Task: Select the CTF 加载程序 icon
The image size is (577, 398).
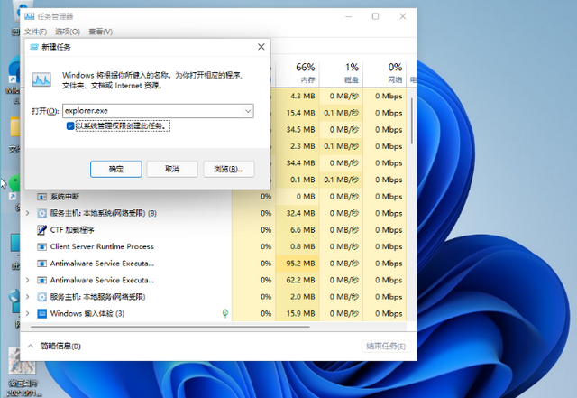Action: pyautogui.click(x=42, y=230)
